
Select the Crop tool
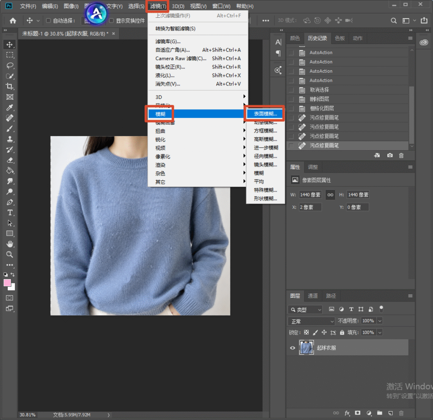tap(10, 86)
